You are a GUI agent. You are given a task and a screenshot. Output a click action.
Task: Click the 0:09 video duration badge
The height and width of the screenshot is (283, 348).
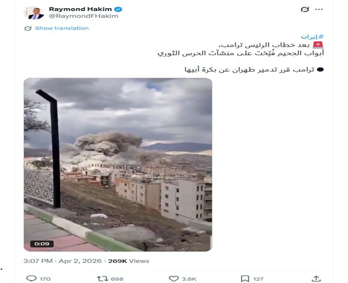[42, 244]
